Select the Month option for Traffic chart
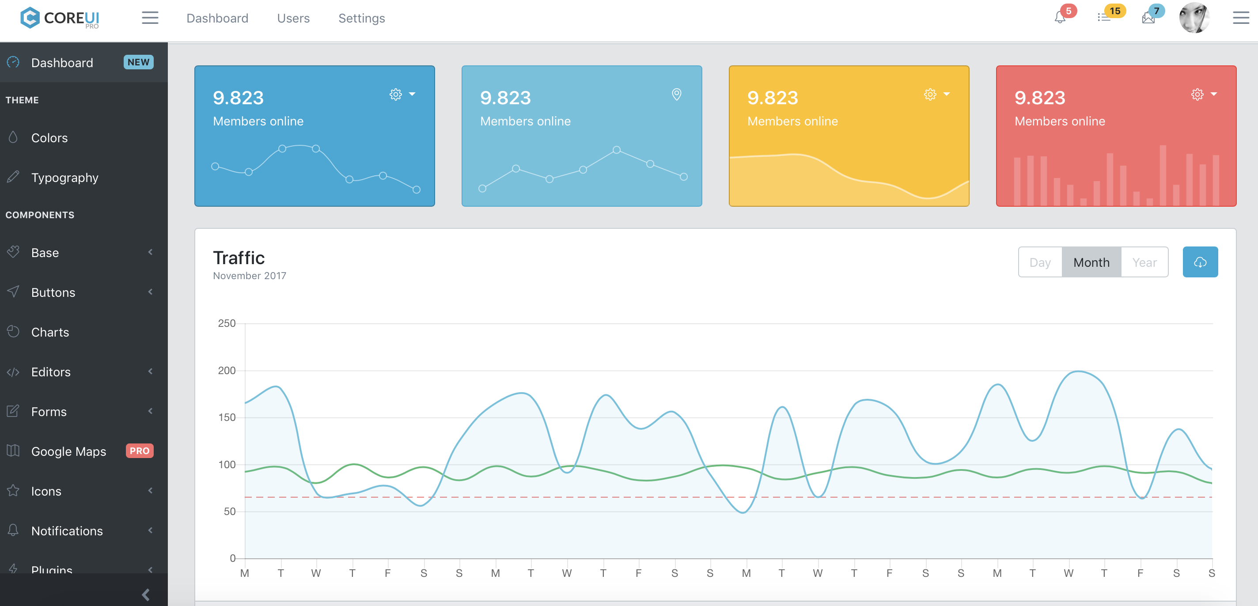 click(1091, 262)
